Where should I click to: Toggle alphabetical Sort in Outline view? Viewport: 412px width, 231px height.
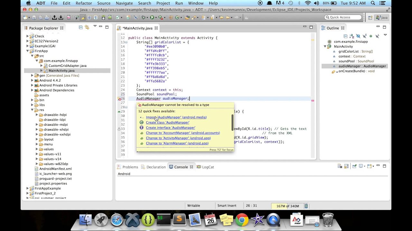coord(351,36)
